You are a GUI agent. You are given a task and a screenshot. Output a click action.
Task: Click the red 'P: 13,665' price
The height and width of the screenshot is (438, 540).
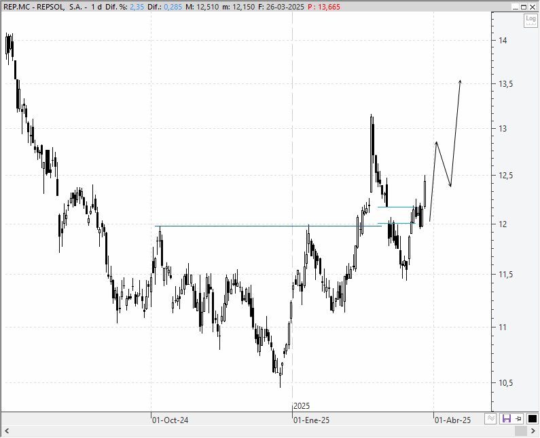(324, 7)
